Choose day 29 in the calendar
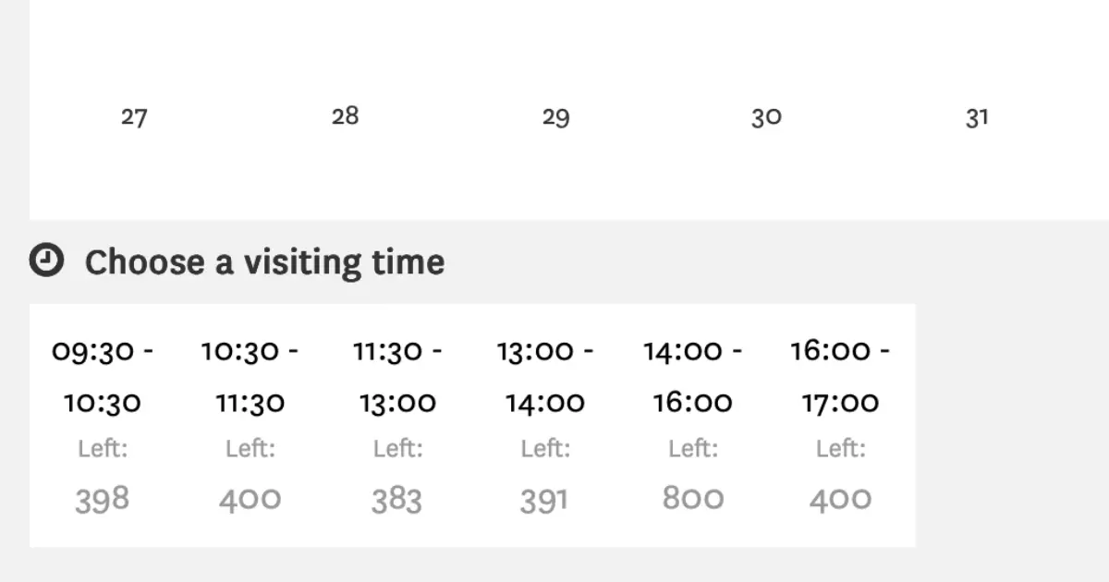This screenshot has width=1109, height=582. [x=555, y=117]
